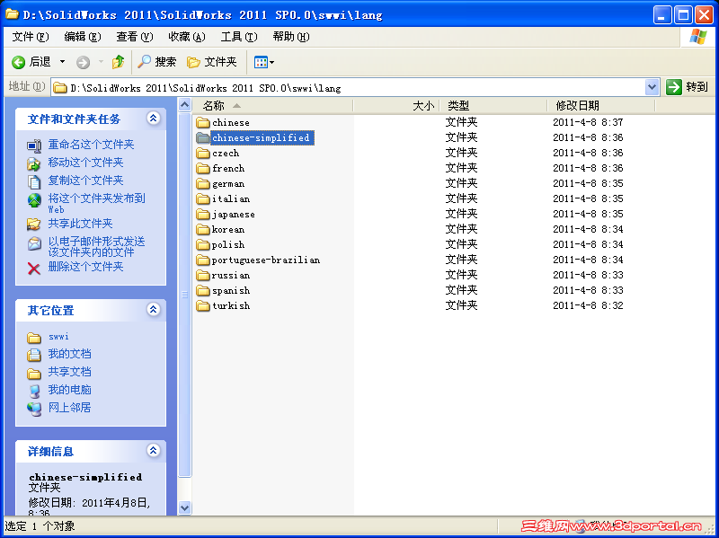719x538 pixels.
Task: Click the share folder icon
Action: point(34,224)
